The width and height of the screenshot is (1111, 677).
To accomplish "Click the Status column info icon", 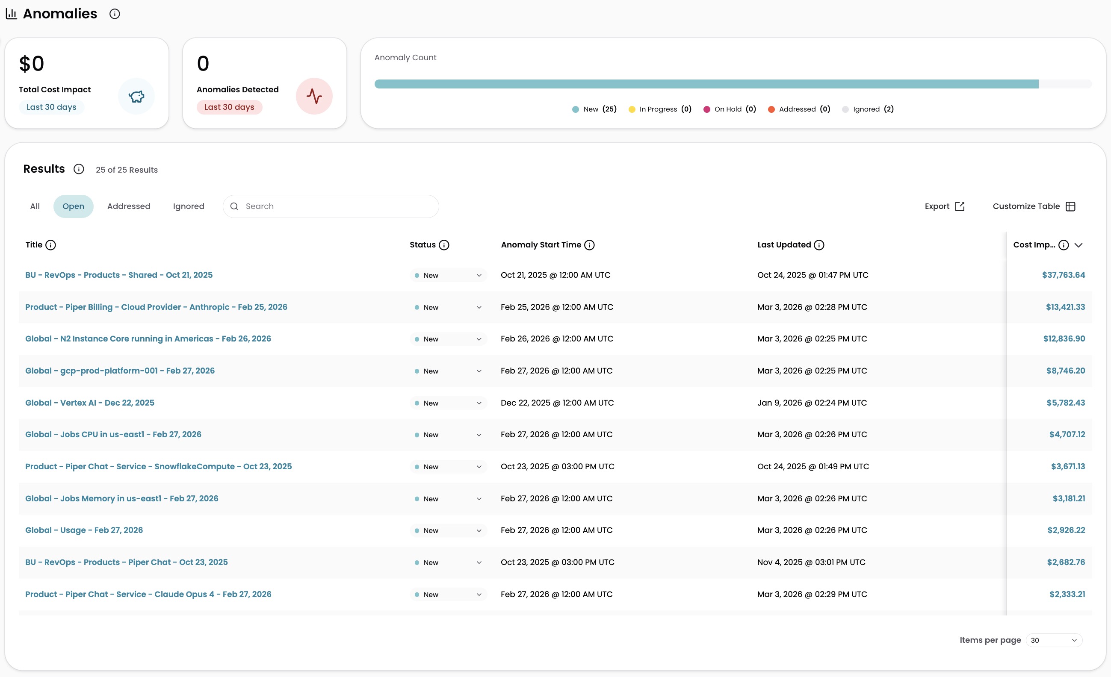I will click(444, 245).
